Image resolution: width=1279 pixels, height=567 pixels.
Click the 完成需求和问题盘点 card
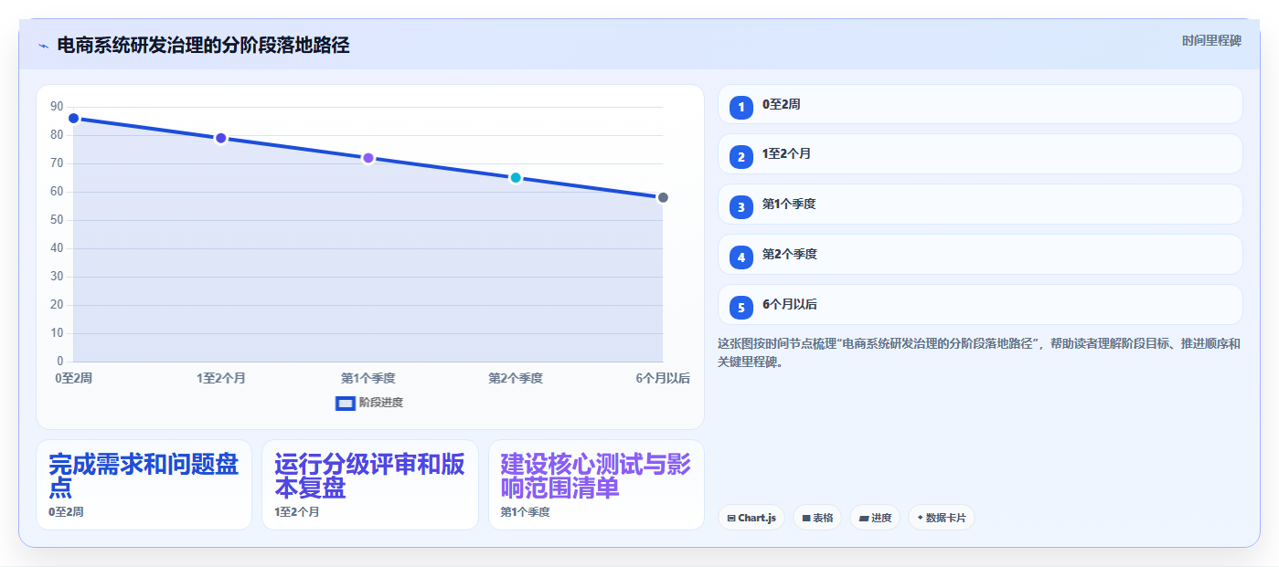144,485
